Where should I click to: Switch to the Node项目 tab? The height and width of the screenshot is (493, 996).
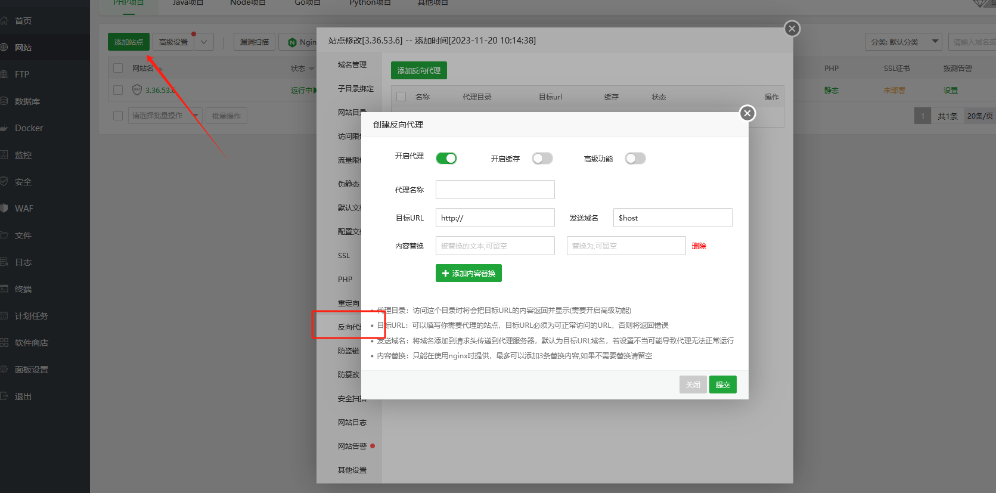(248, 3)
